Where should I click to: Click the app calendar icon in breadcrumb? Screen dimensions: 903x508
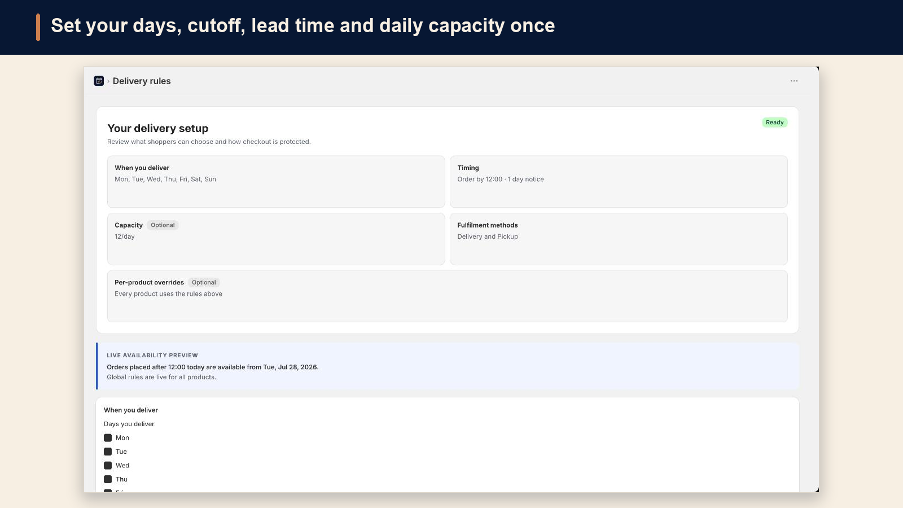(99, 81)
